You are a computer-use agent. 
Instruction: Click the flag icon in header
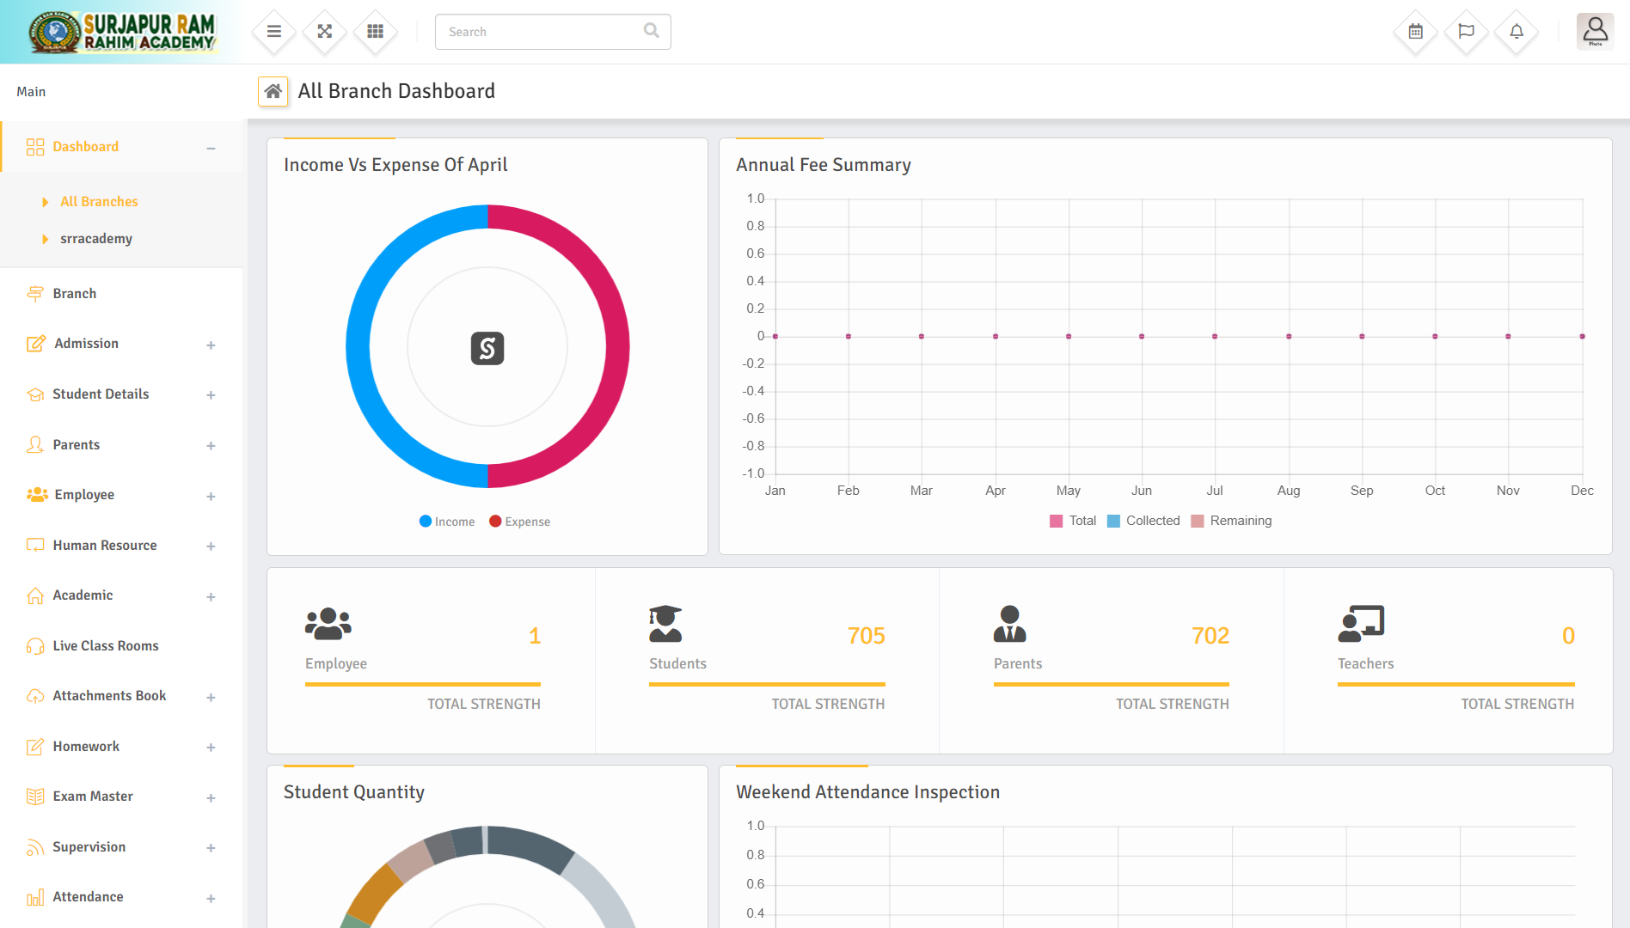click(1467, 32)
